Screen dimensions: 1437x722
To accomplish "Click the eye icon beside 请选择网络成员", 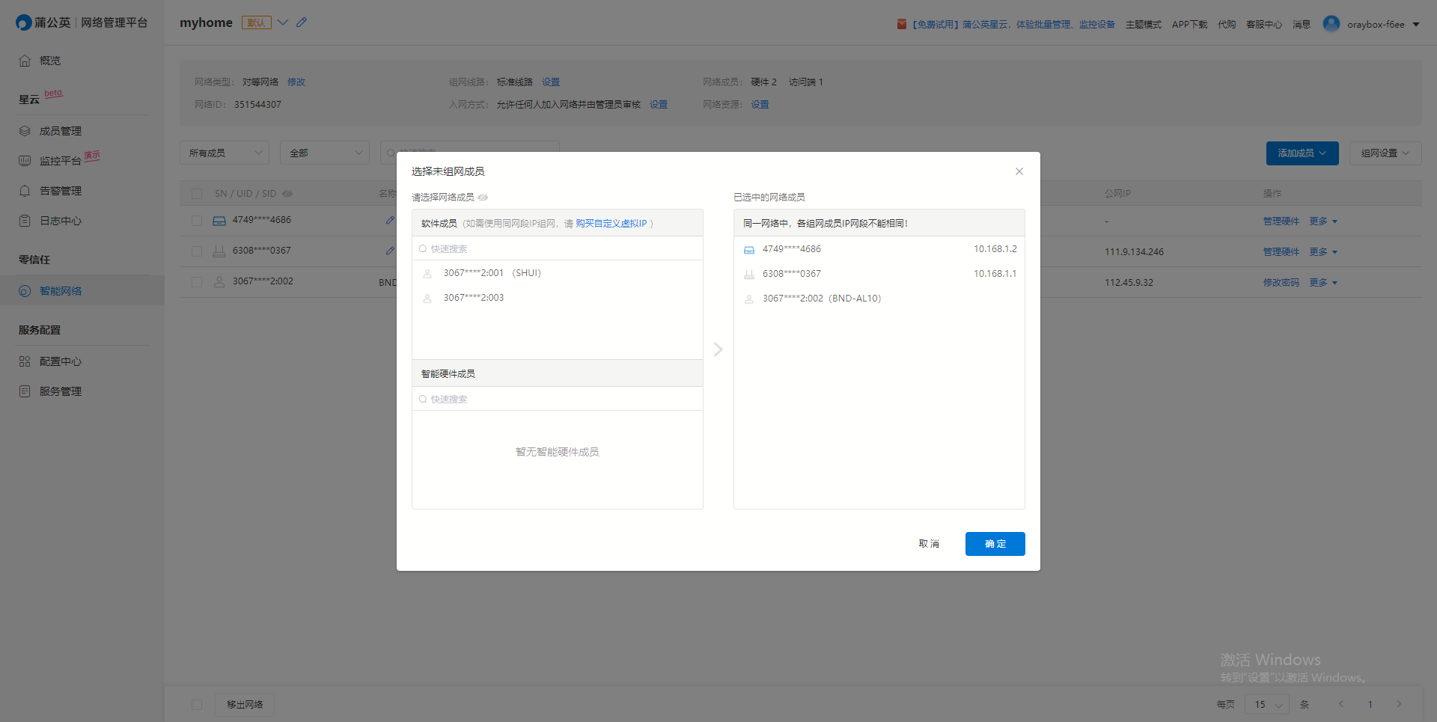I will [x=483, y=198].
